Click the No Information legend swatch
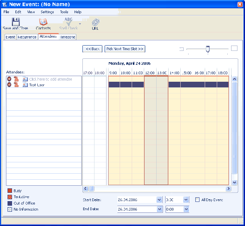This screenshot has width=245, height=226. (10, 209)
